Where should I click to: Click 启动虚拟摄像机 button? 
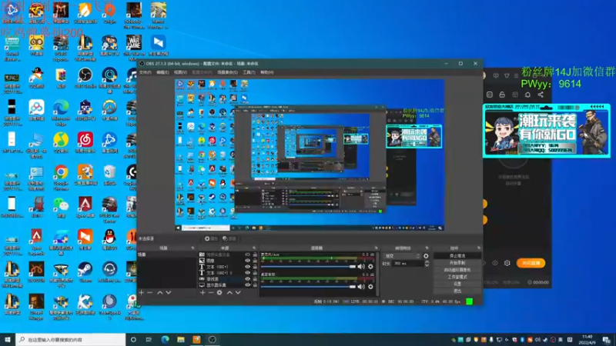(x=457, y=270)
